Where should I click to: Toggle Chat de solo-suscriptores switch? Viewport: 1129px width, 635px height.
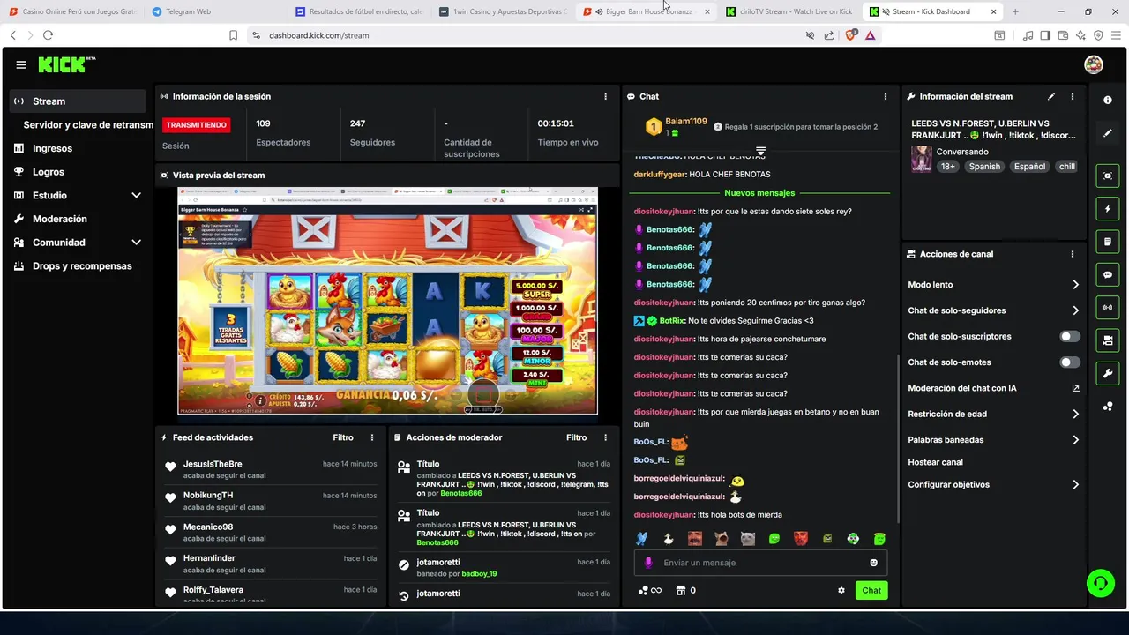pyautogui.click(x=1069, y=336)
